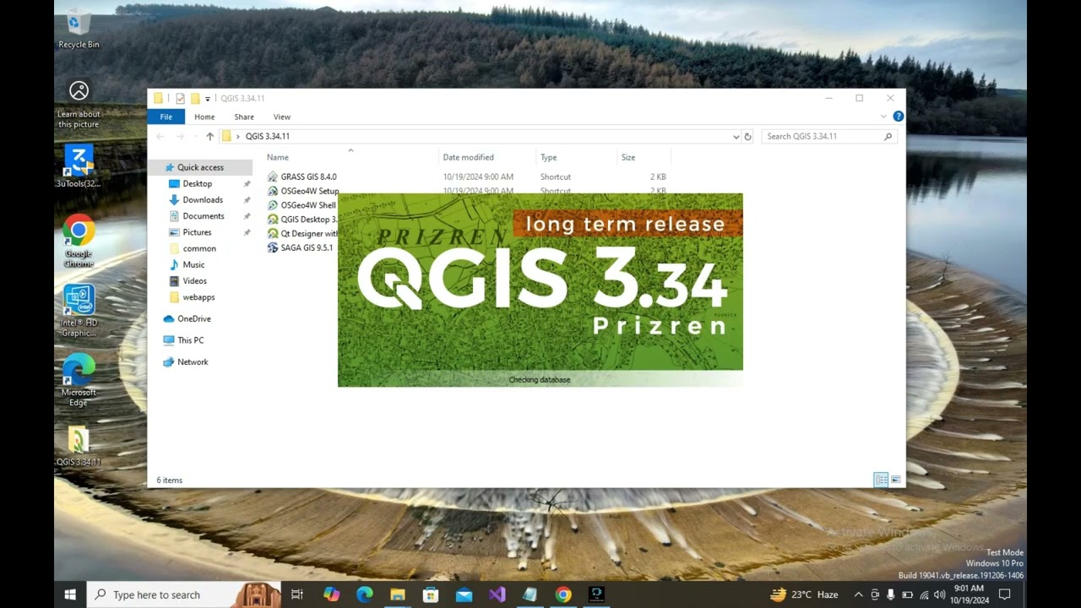Open the address bar history dropdown

click(736, 136)
